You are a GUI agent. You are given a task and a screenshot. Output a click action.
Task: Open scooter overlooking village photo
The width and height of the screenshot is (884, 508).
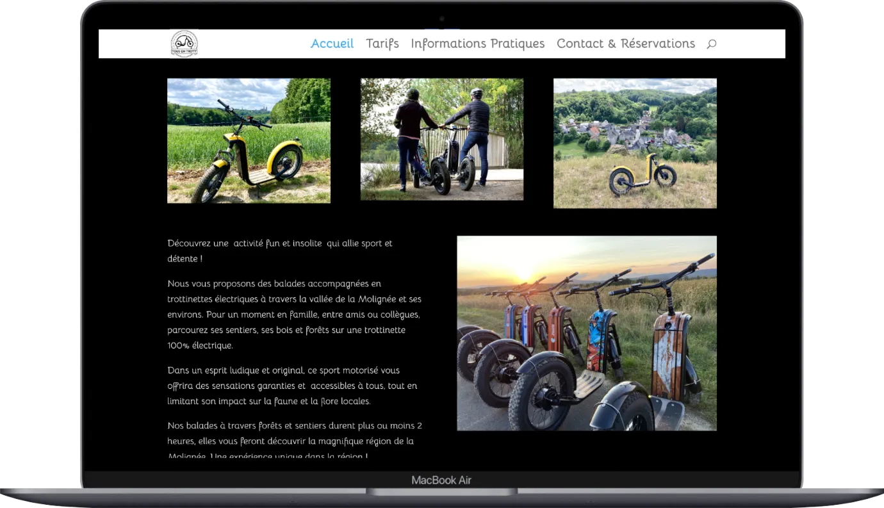(x=635, y=143)
